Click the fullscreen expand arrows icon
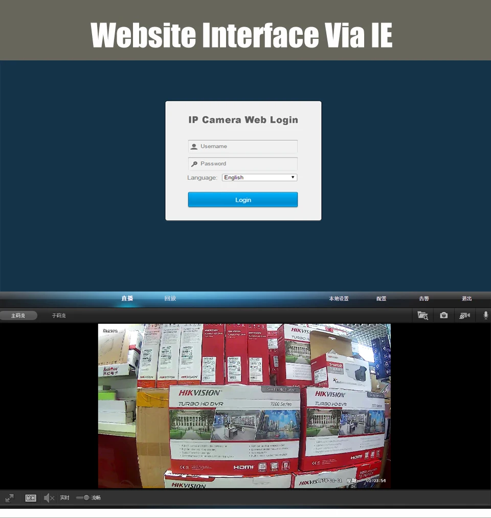The image size is (491, 518). click(10, 498)
